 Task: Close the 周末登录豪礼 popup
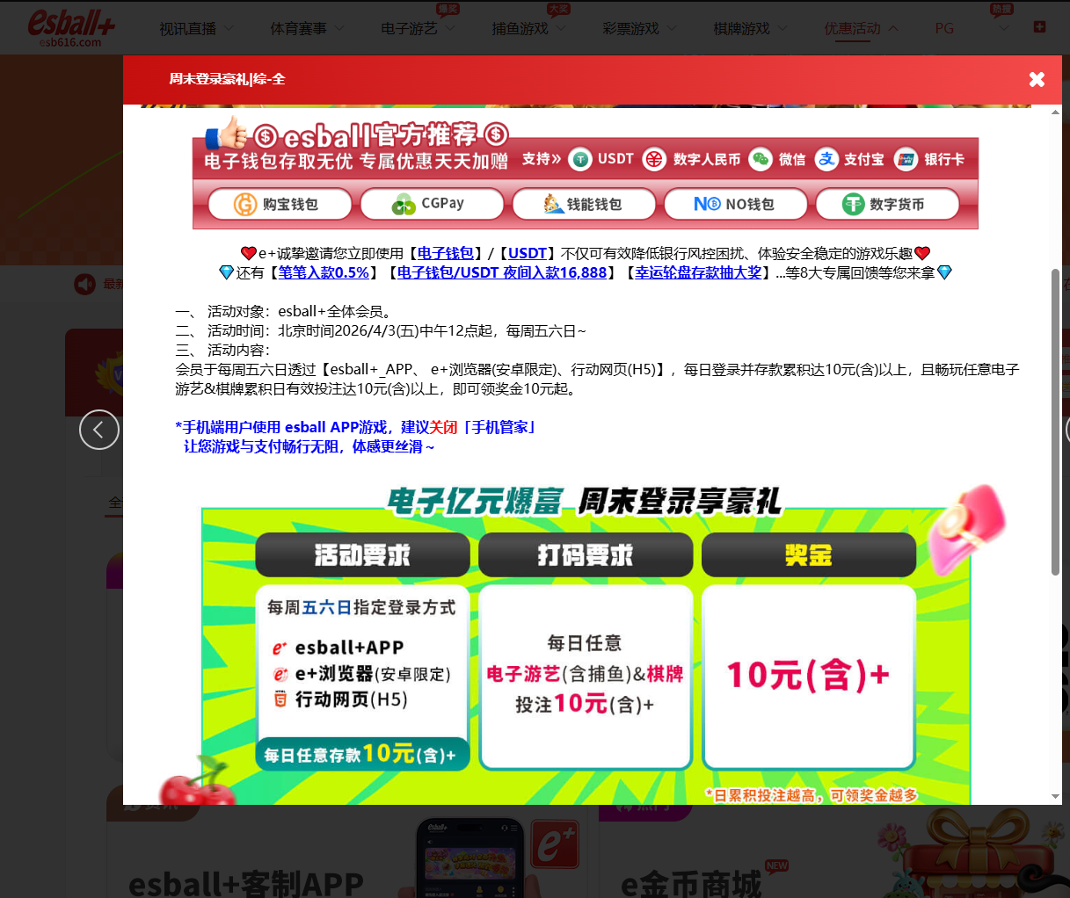pos(1037,79)
